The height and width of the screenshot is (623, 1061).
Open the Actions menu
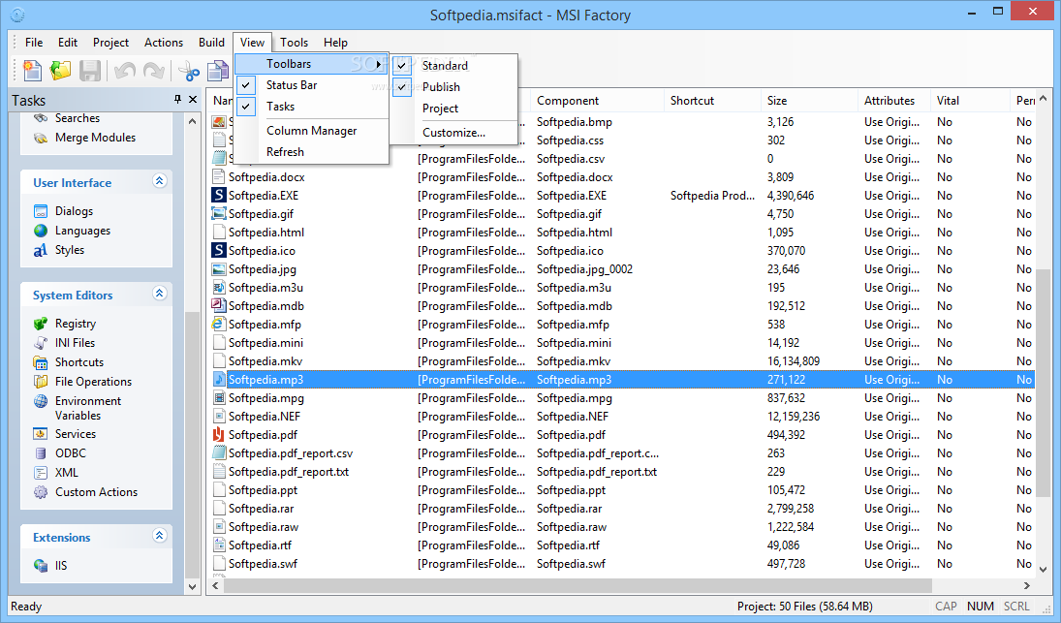pyautogui.click(x=164, y=42)
